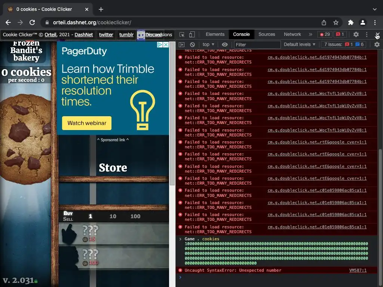Buy the mystery item costing 100
383x287 pixels.
114,258
